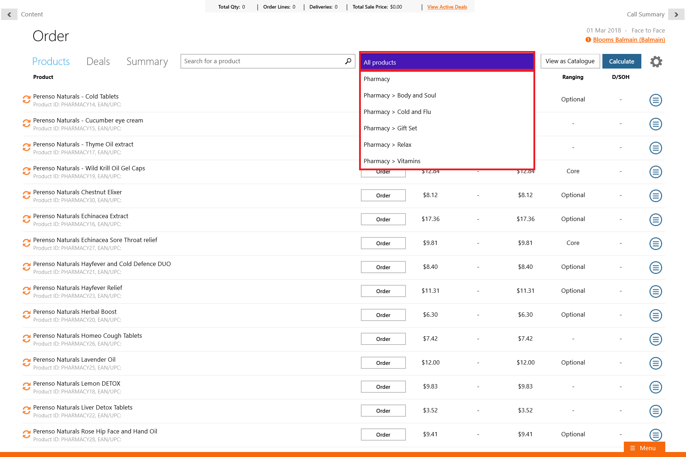
Task: Open row menu for Chestnut Elixer
Action: pyautogui.click(x=655, y=196)
